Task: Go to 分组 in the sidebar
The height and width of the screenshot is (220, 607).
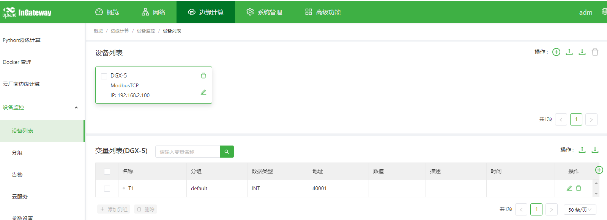Action: tap(17, 153)
